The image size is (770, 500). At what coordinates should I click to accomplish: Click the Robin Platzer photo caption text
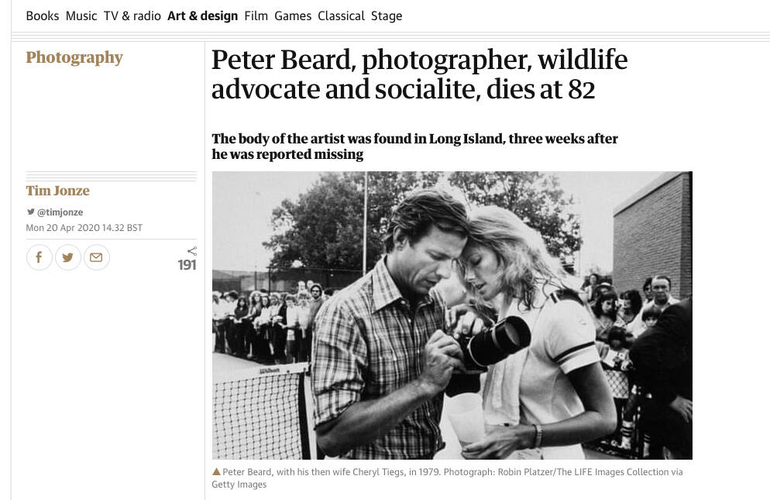tap(447, 478)
